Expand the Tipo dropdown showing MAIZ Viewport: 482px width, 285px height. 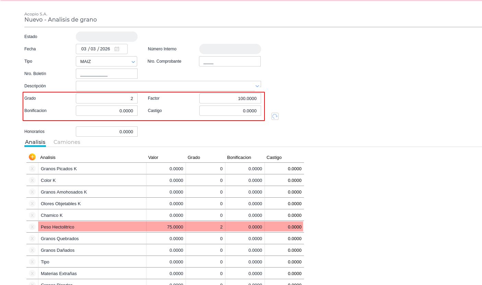tap(133, 62)
